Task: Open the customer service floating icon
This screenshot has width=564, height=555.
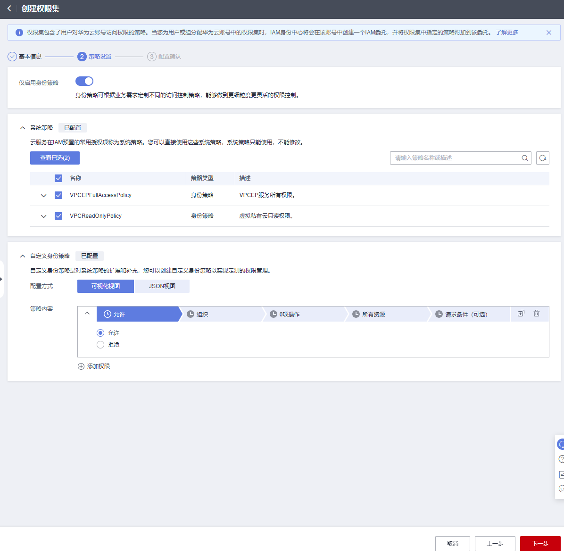Action: tap(561, 444)
